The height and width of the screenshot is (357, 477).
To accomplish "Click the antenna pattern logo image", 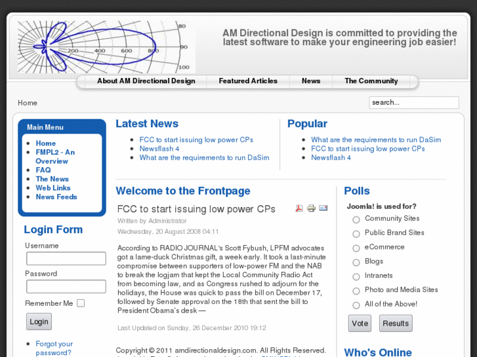I will tap(106, 47).
